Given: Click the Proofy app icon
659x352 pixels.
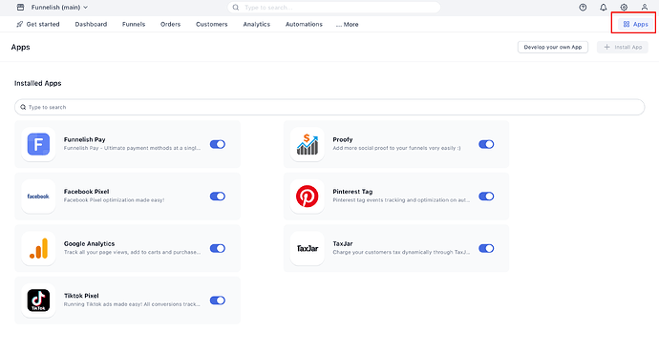Looking at the screenshot, I should [308, 144].
